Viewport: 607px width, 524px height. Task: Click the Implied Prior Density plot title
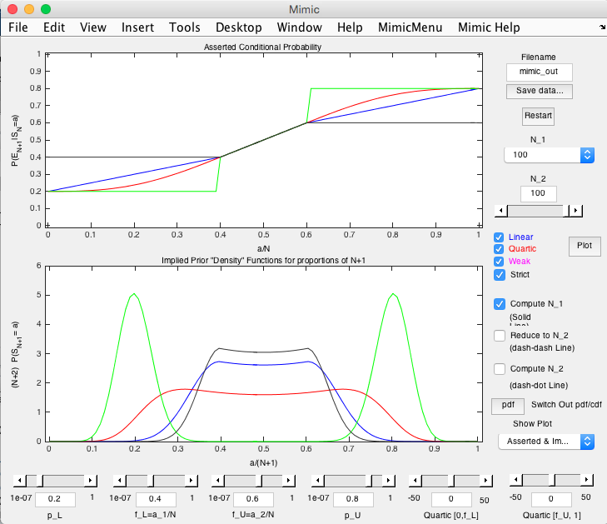263,261
